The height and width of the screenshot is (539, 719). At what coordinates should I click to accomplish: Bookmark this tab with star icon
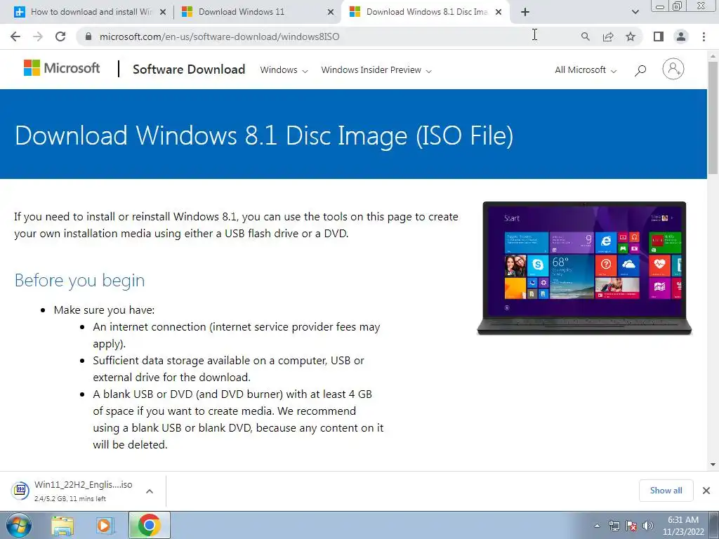(631, 36)
